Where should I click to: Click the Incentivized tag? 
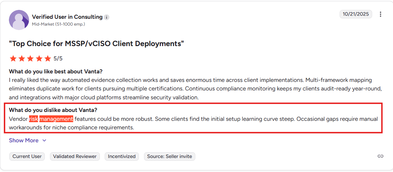[x=122, y=157]
